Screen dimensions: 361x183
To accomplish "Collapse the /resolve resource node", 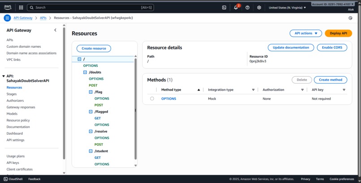I will click(91, 131).
